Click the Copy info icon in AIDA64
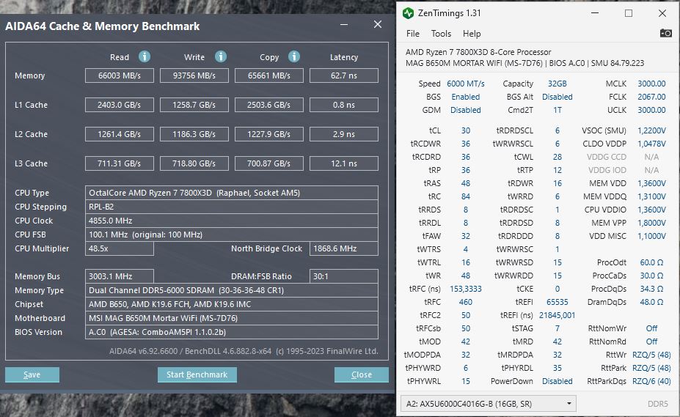 point(294,56)
